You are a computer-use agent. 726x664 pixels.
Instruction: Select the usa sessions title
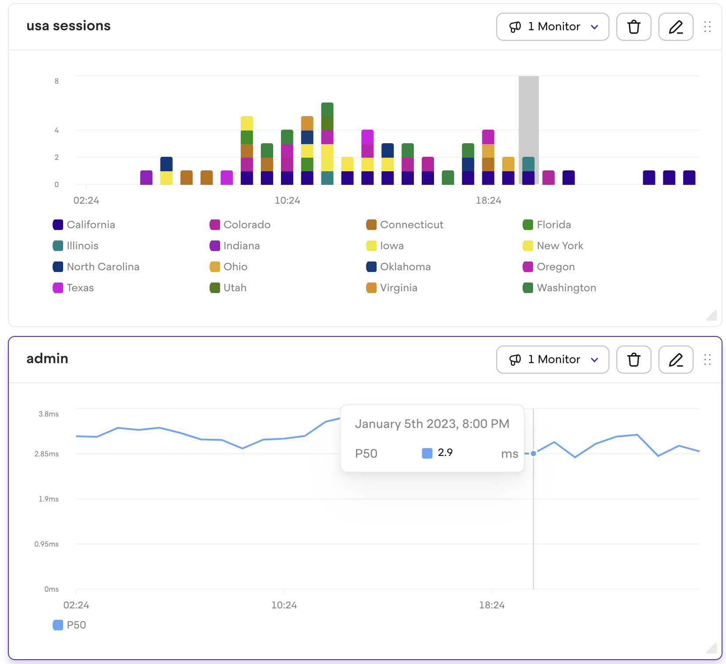pyautogui.click(x=68, y=26)
